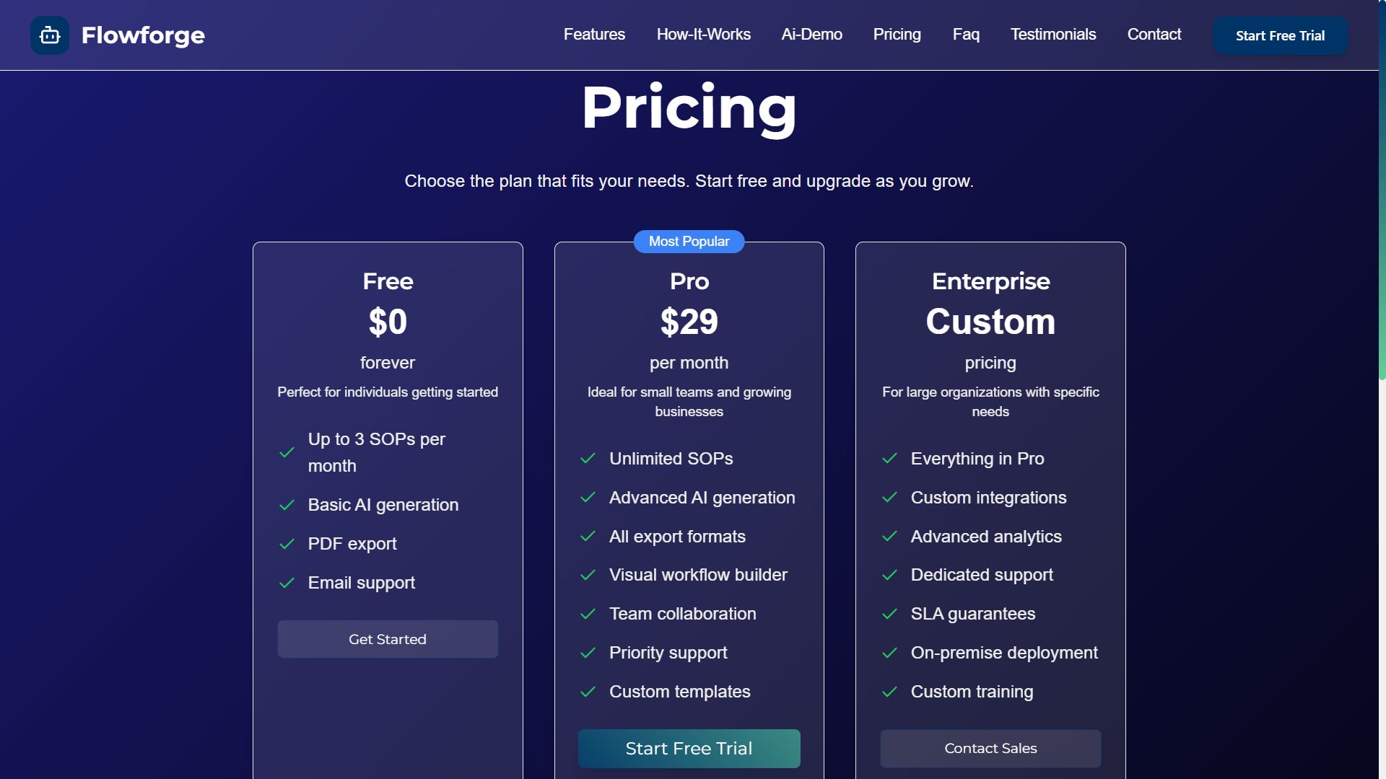Open the Features nav link
The image size is (1386, 779).
tap(594, 35)
